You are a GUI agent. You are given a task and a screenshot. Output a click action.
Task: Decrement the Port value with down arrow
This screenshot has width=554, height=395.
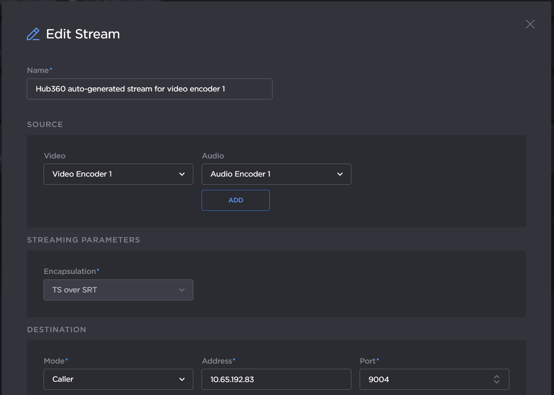tap(496, 382)
